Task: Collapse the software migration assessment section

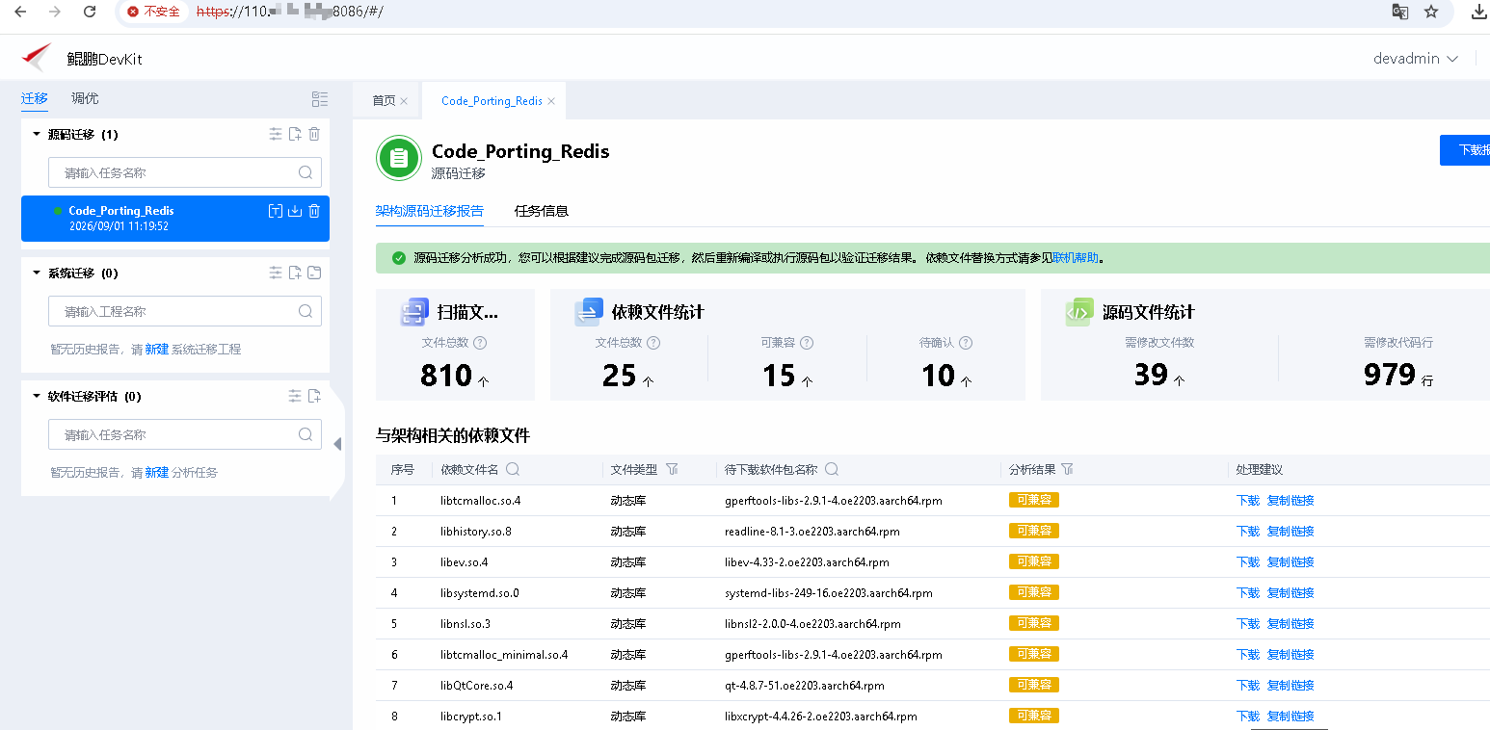Action: (x=37, y=396)
